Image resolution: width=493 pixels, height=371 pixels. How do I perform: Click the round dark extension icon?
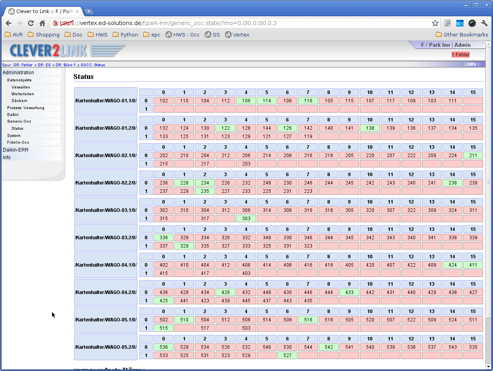472,23
